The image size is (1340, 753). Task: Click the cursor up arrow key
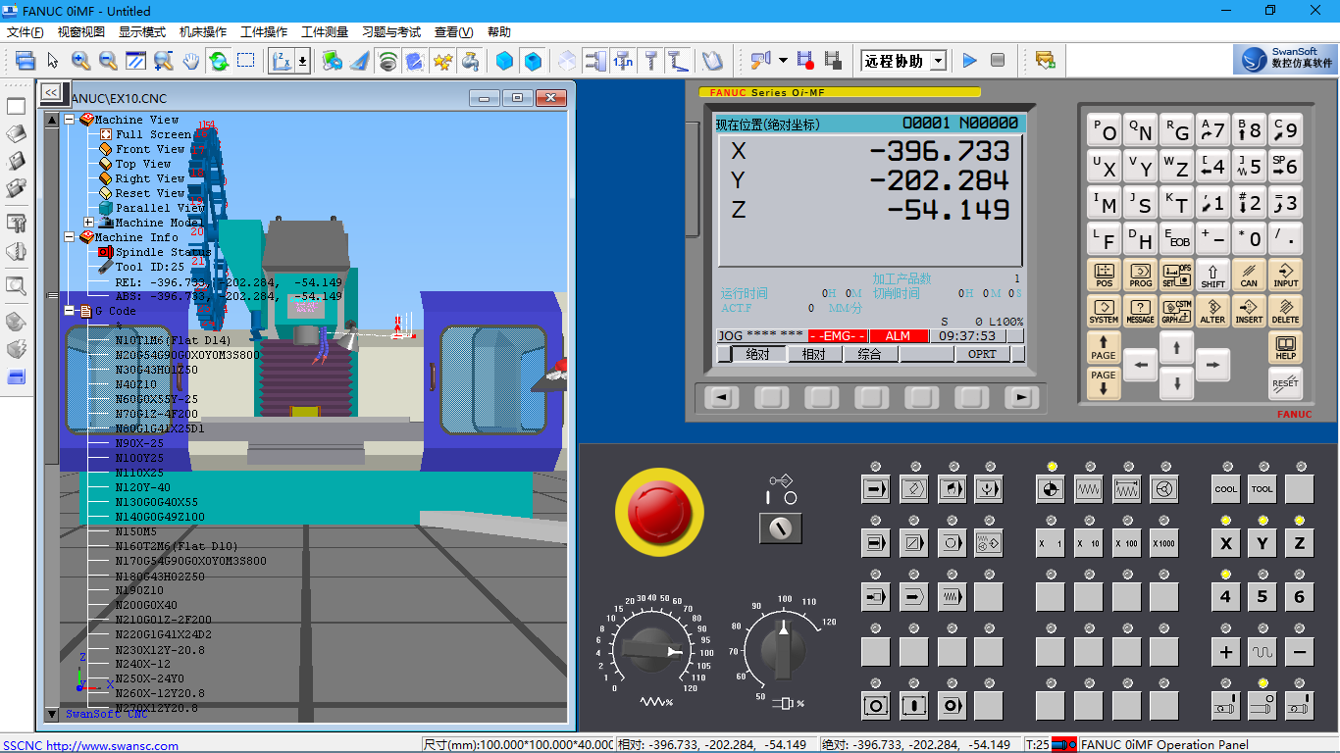[1176, 347]
